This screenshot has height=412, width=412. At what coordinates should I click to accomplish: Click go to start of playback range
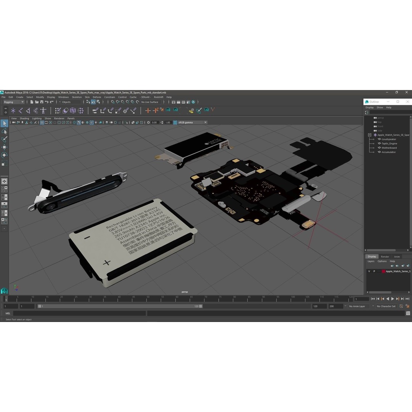click(x=373, y=299)
